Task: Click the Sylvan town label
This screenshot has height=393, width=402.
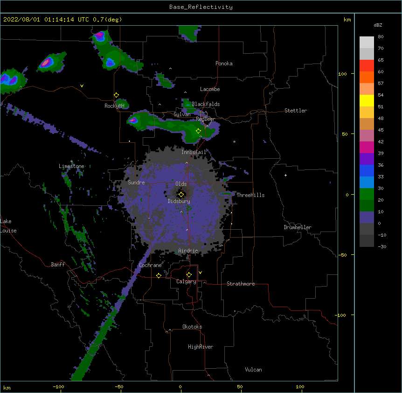Action: coord(182,114)
